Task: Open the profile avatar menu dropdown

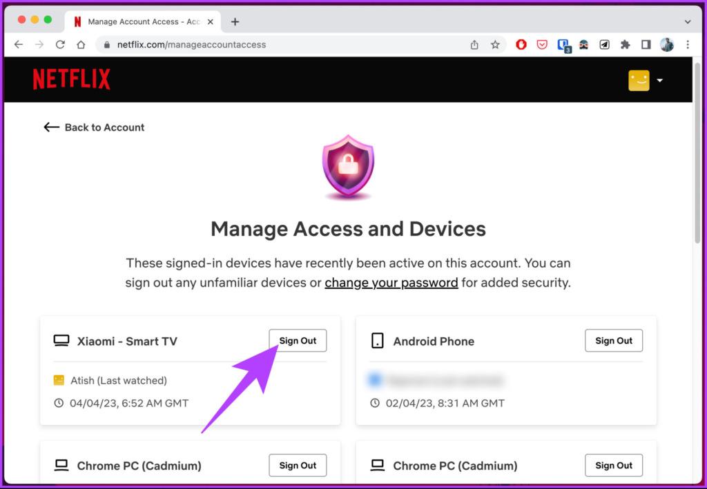Action: [x=646, y=81]
